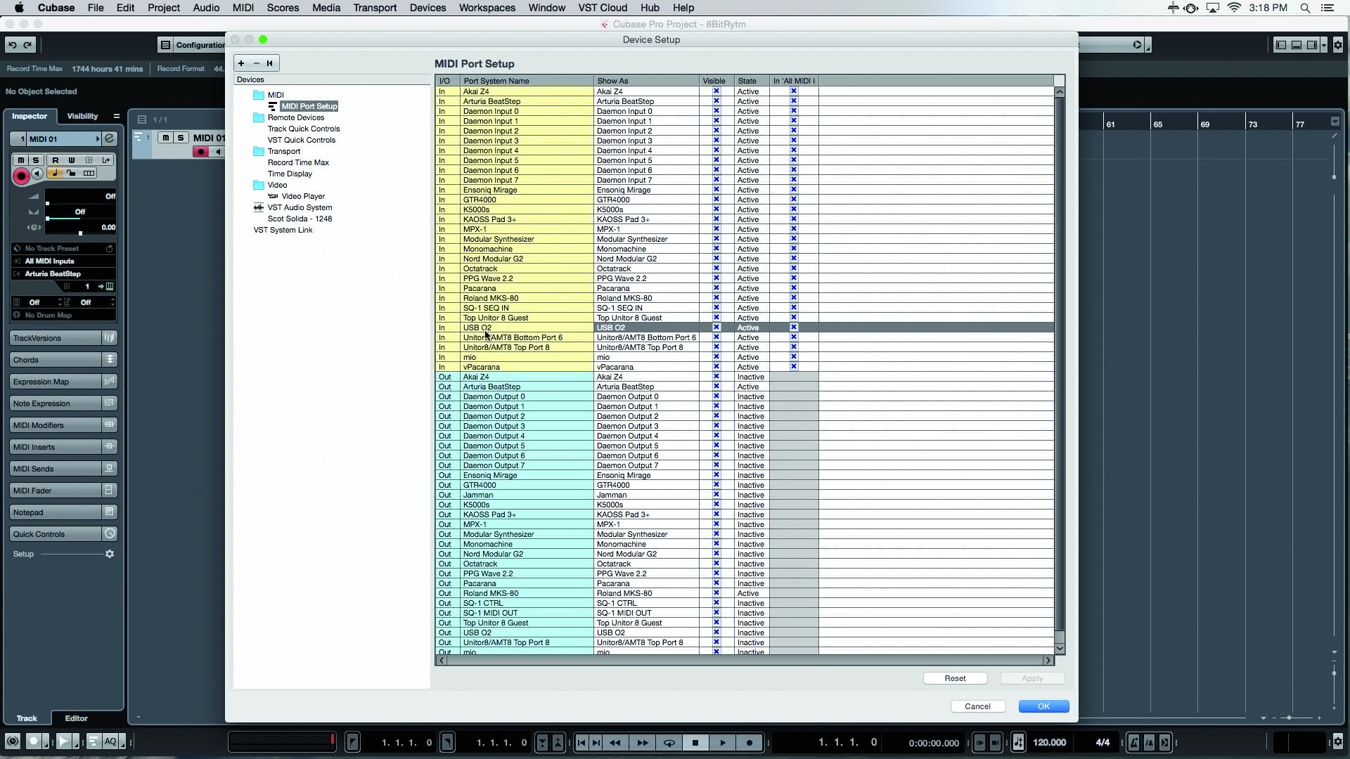
Task: Toggle Visible checkbox for USB O2 input
Action: (716, 327)
